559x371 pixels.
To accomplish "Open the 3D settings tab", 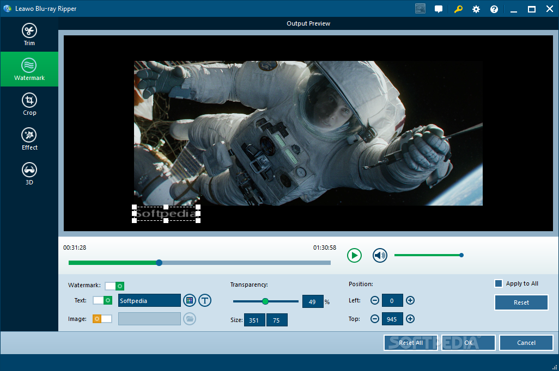I will [29, 174].
